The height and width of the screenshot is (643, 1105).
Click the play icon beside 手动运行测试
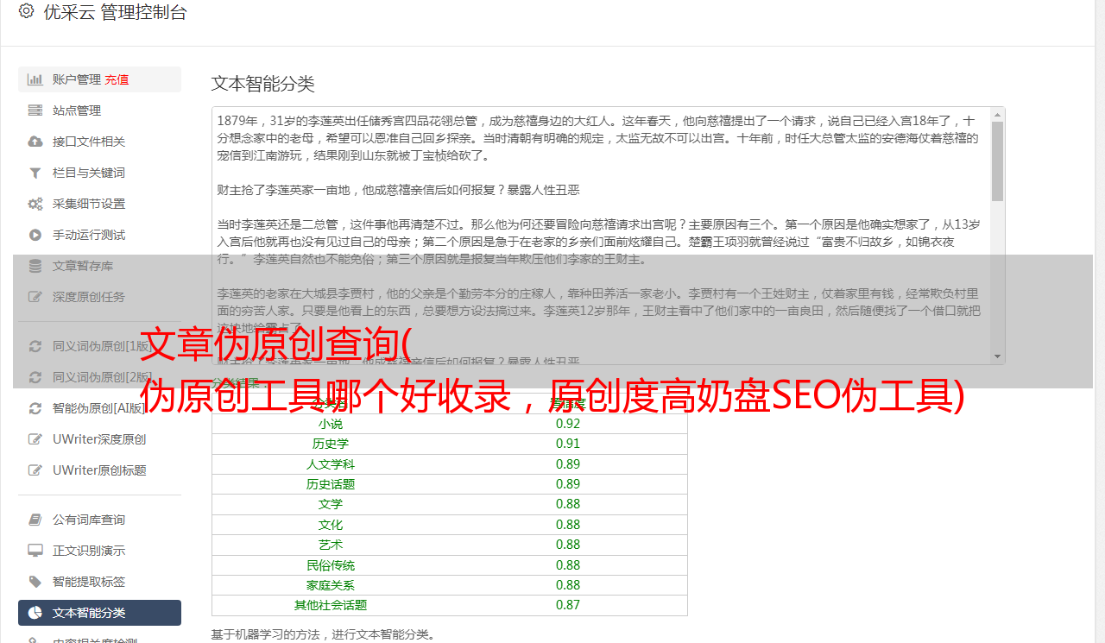coord(35,235)
